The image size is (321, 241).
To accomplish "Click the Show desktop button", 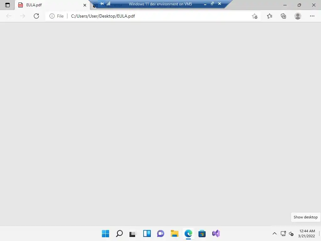I will tap(319, 233).
